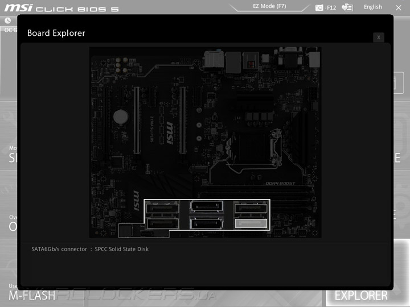Click the PCIe x16 slot beside the battery
This screenshot has width=410, height=307.
coord(137,121)
